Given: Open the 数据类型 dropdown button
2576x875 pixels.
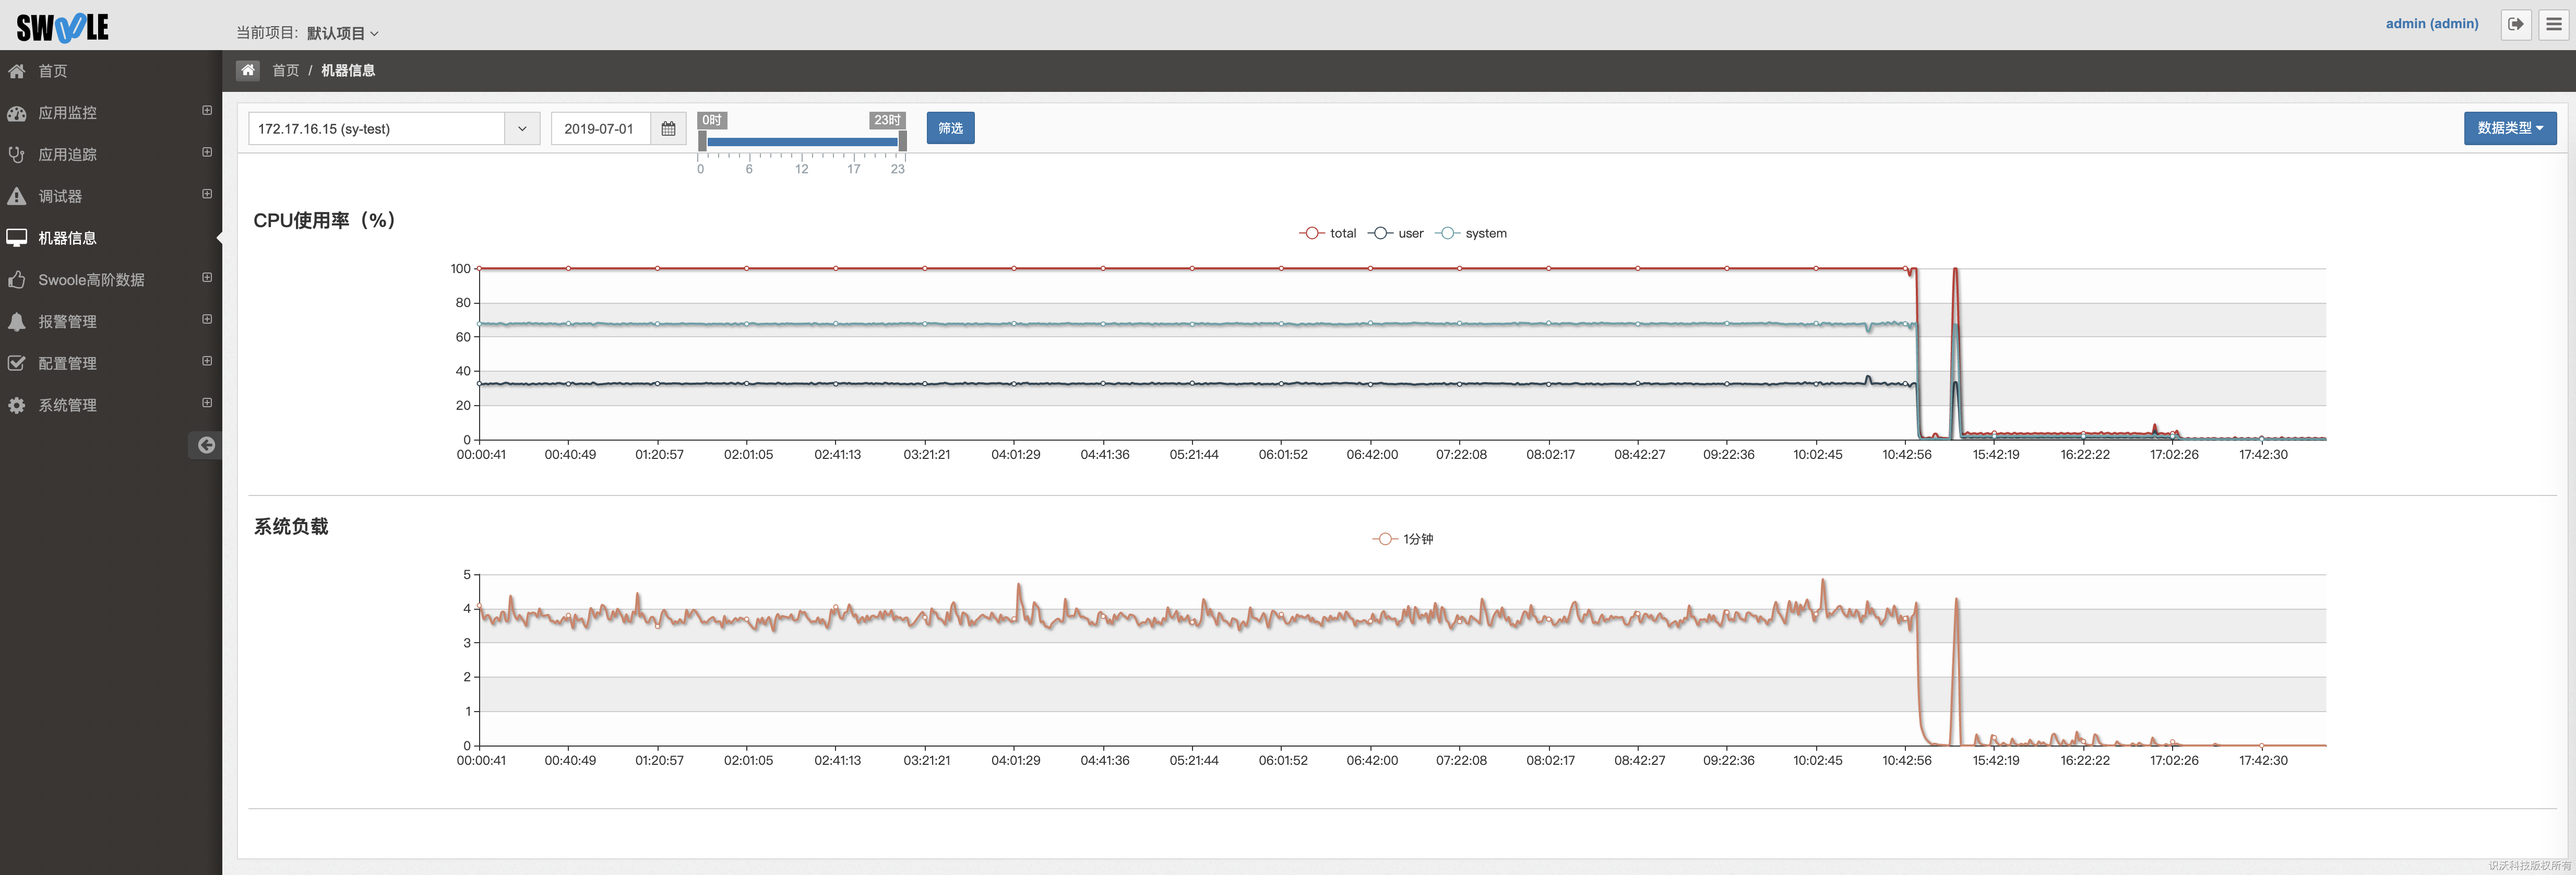Looking at the screenshot, I should [2509, 128].
